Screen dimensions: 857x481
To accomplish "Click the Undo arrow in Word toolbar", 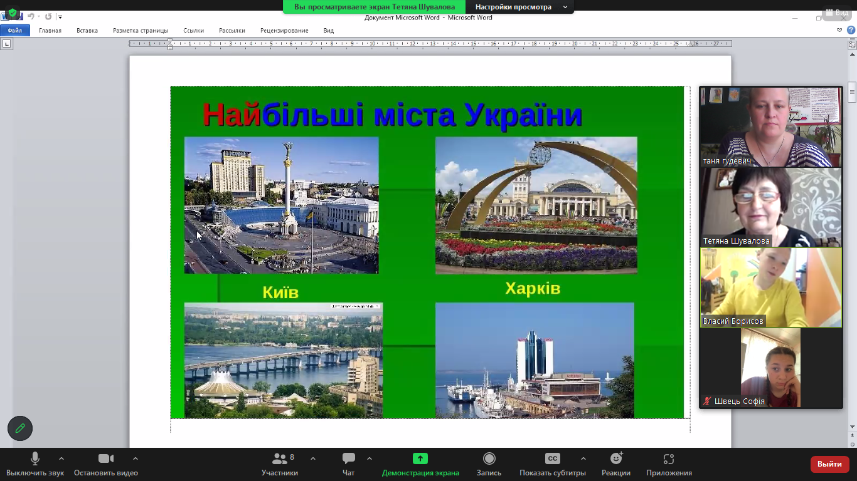I will [31, 17].
